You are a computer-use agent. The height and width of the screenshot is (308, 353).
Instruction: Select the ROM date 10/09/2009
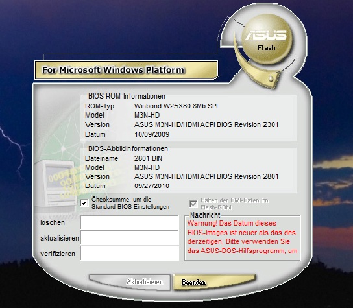152,134
